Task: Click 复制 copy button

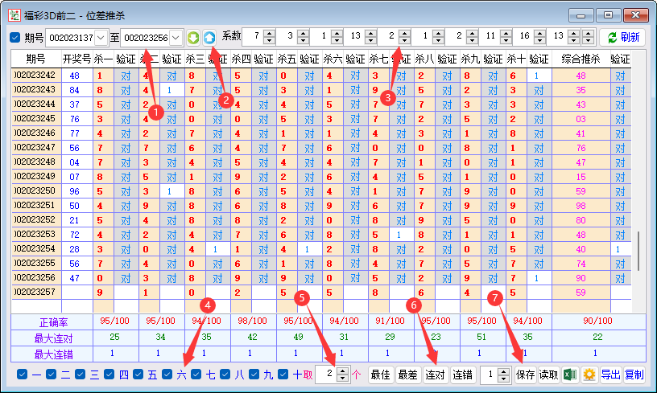Action: [x=634, y=375]
